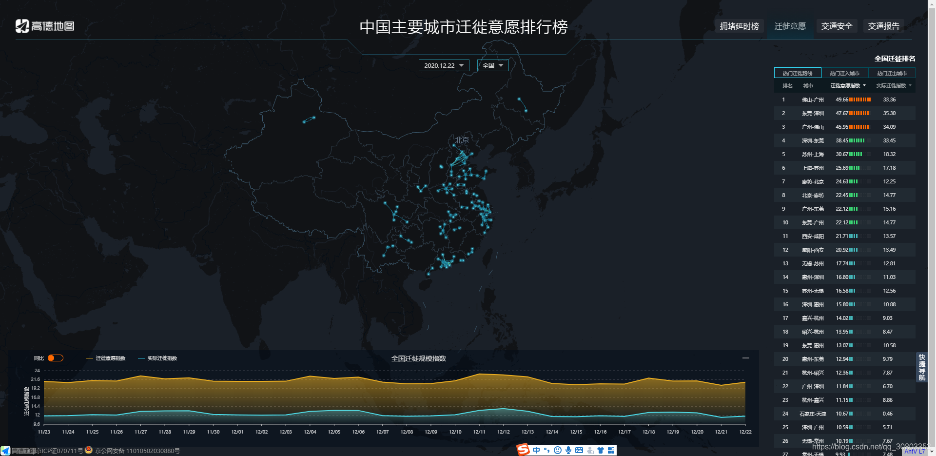Select ranking row 上海-苏州

(x=845, y=168)
